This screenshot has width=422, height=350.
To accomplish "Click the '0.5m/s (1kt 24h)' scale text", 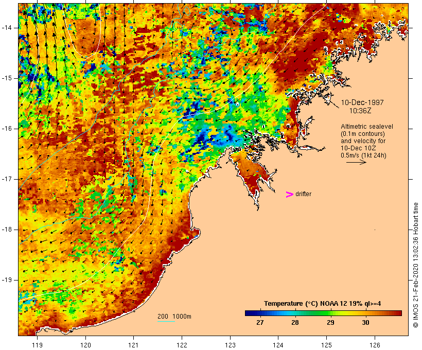I will (x=363, y=155).
